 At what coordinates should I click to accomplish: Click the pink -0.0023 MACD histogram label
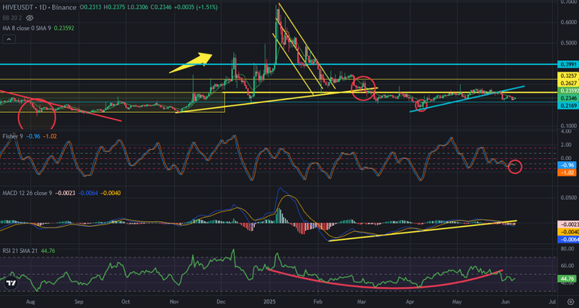pyautogui.click(x=567, y=224)
